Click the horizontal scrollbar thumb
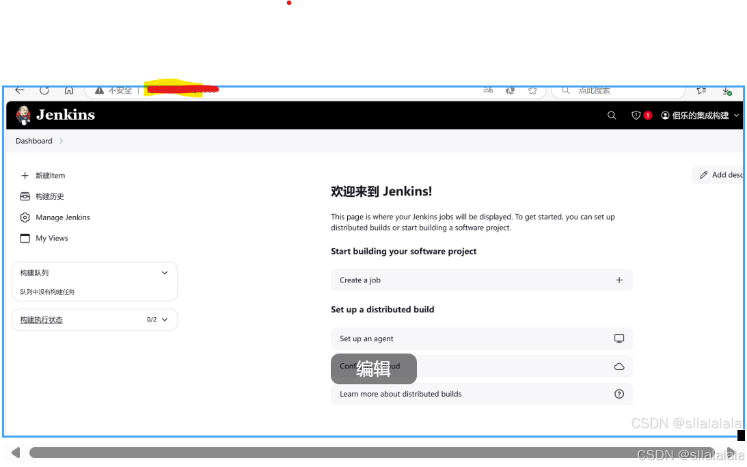 point(372,453)
